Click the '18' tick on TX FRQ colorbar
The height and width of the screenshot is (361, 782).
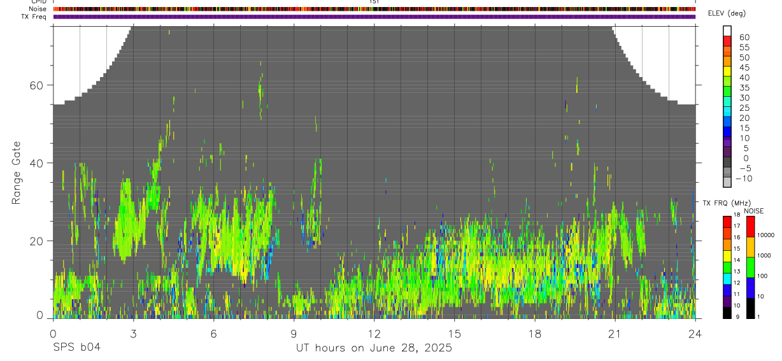pos(736,215)
